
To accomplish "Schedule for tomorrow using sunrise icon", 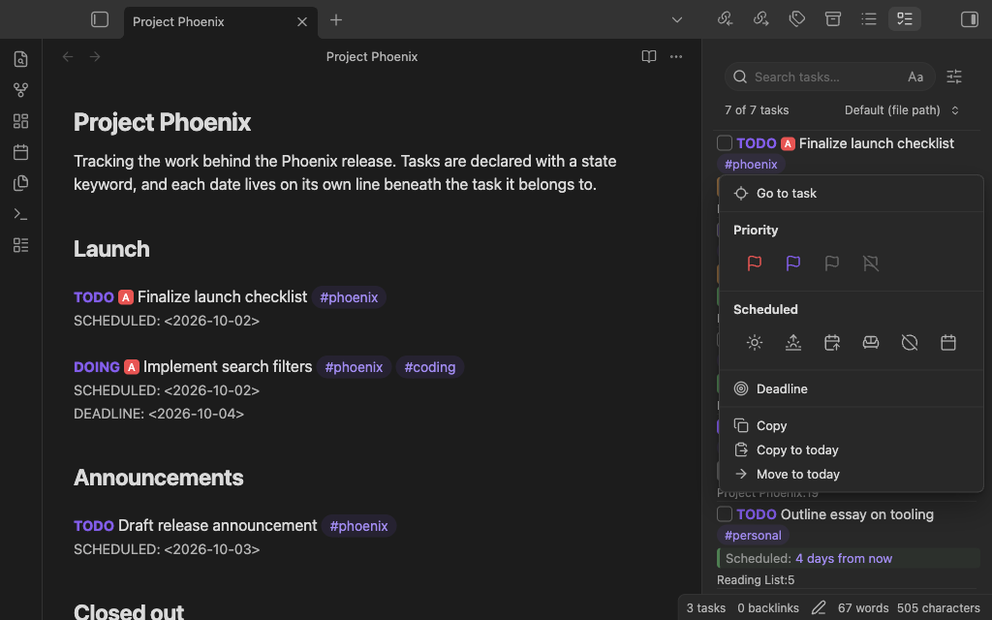I will tap(793, 343).
